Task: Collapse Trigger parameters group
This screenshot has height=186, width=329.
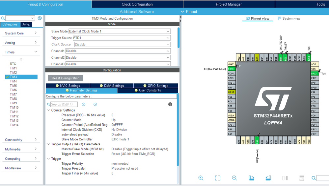Action: 48,159
